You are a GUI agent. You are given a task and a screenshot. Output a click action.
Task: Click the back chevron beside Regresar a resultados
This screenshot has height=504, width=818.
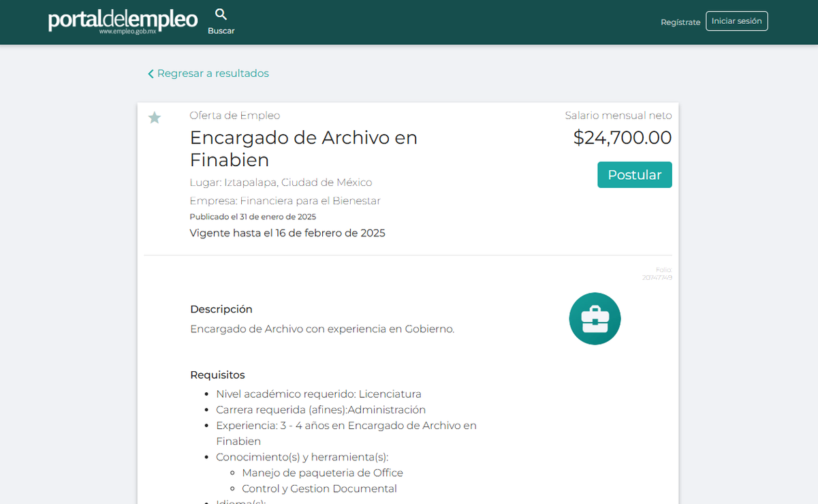click(x=151, y=74)
